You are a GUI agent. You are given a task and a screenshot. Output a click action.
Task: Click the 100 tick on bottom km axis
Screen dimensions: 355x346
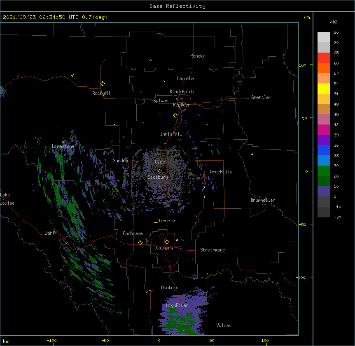click(265, 340)
